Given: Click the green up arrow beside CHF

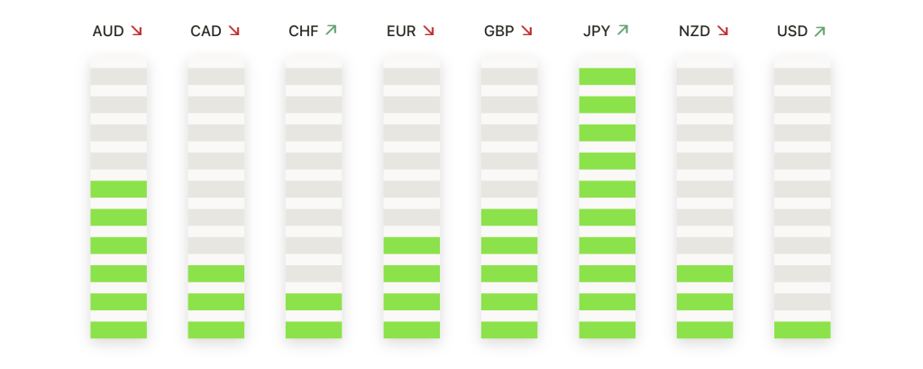Looking at the screenshot, I should click(331, 30).
